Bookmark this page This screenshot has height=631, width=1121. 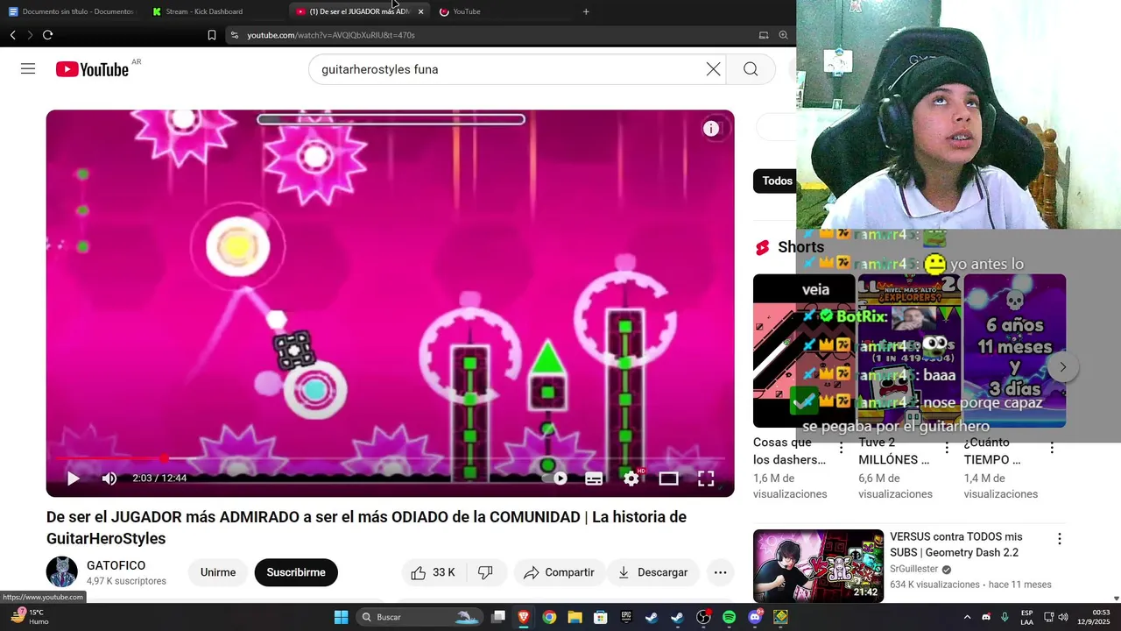click(211, 35)
